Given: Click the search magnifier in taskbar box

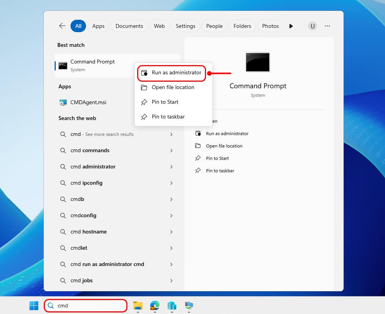Looking at the screenshot, I should point(51,305).
